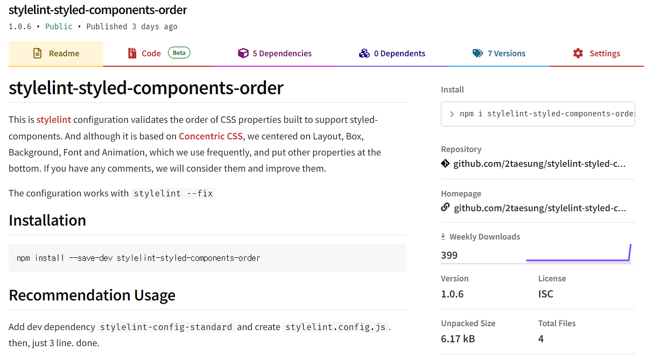The height and width of the screenshot is (358, 646).
Task: Click the chain-link icon beside Homepage
Action: [x=445, y=207]
